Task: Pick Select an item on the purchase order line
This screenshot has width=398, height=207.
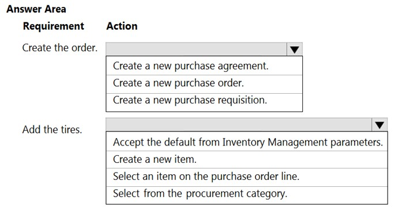Action: 247,178
